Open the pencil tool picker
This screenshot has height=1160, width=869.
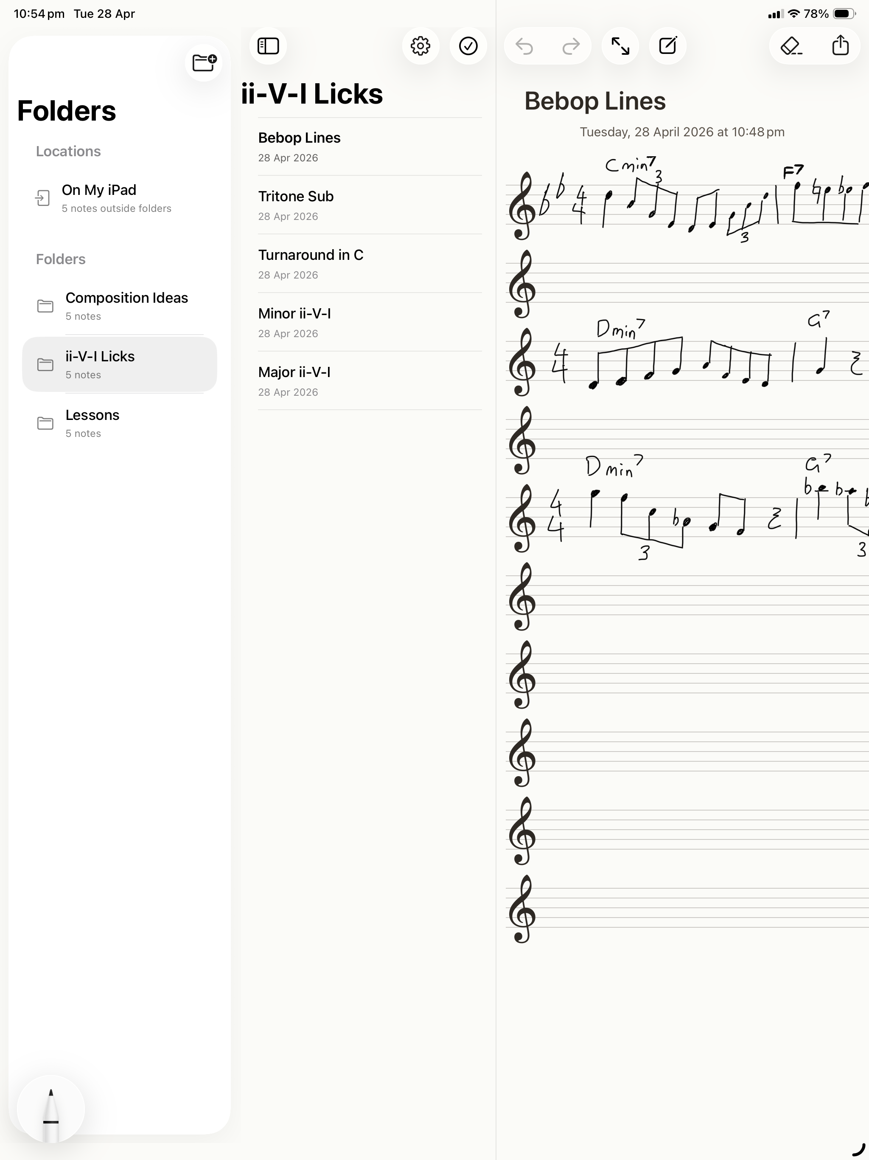(51, 1109)
